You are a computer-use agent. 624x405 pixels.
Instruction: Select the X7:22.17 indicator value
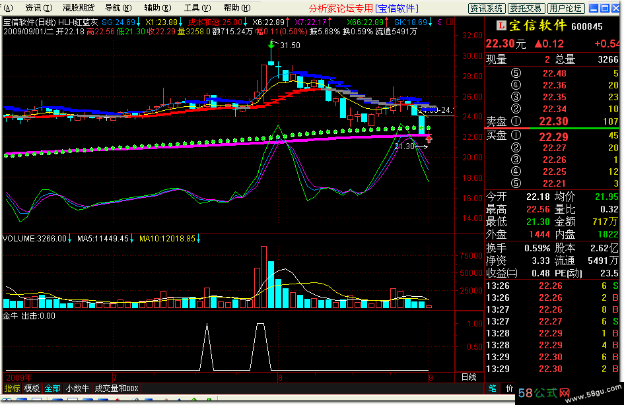[x=310, y=22]
